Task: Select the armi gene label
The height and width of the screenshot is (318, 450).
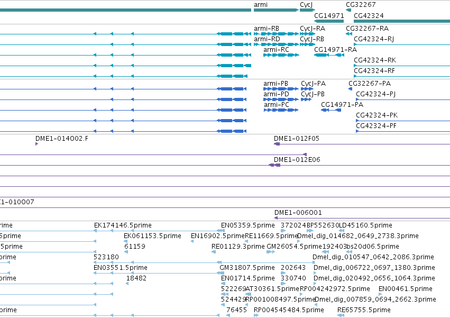Action: pos(261,5)
